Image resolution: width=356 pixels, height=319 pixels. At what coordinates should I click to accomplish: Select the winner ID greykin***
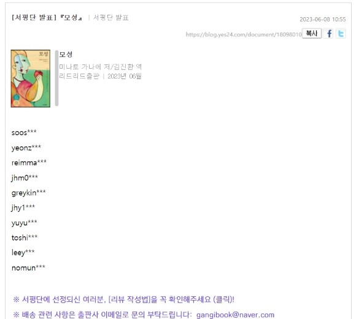click(x=29, y=193)
